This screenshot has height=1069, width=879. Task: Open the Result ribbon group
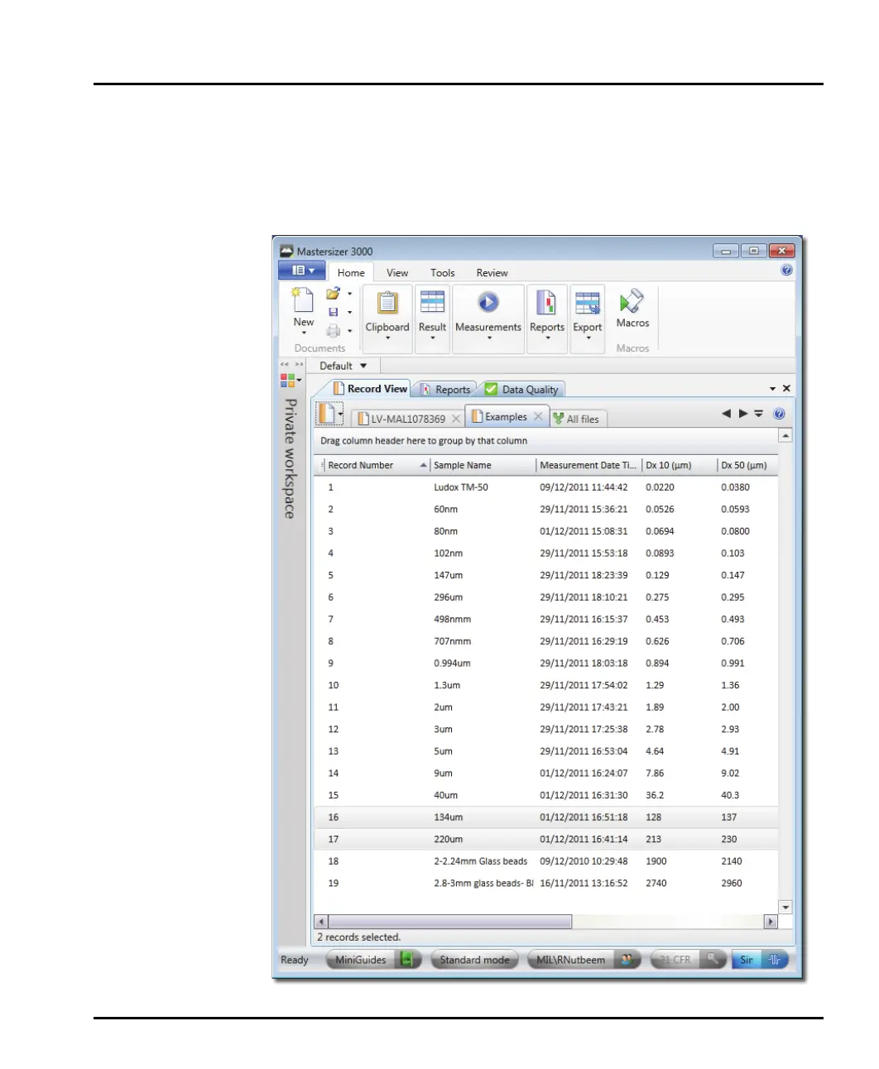point(432,319)
